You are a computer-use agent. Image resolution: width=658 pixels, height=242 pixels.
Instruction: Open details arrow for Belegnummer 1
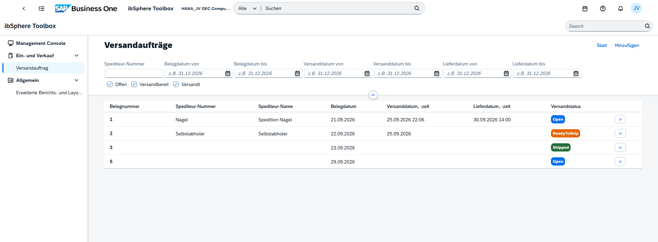[x=620, y=119]
